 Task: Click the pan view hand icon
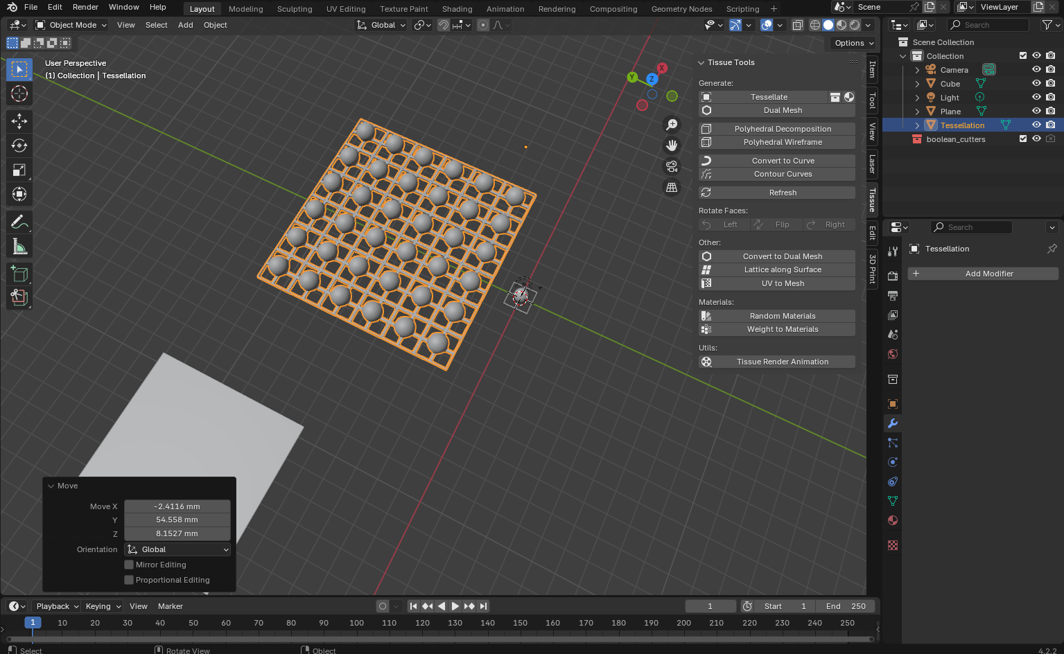click(x=672, y=145)
